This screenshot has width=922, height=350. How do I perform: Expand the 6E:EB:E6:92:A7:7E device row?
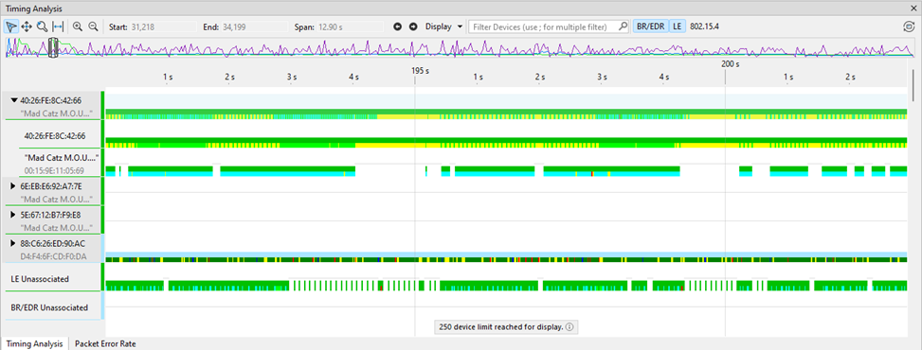[14, 186]
